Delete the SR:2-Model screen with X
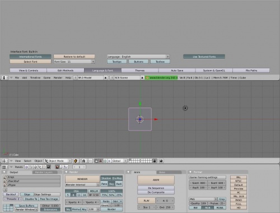280x213 pixels. (x=105, y=78)
